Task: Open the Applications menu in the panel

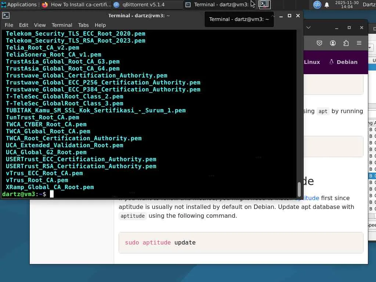Action: point(20,4)
